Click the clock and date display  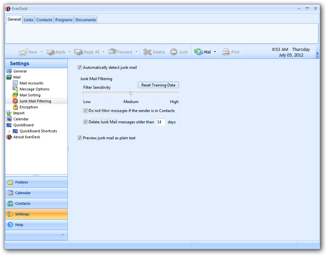291,52
